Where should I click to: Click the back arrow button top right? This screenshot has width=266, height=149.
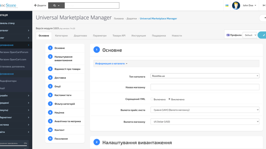coord(263,18)
